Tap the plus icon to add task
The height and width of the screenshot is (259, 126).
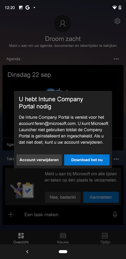pos(11,215)
